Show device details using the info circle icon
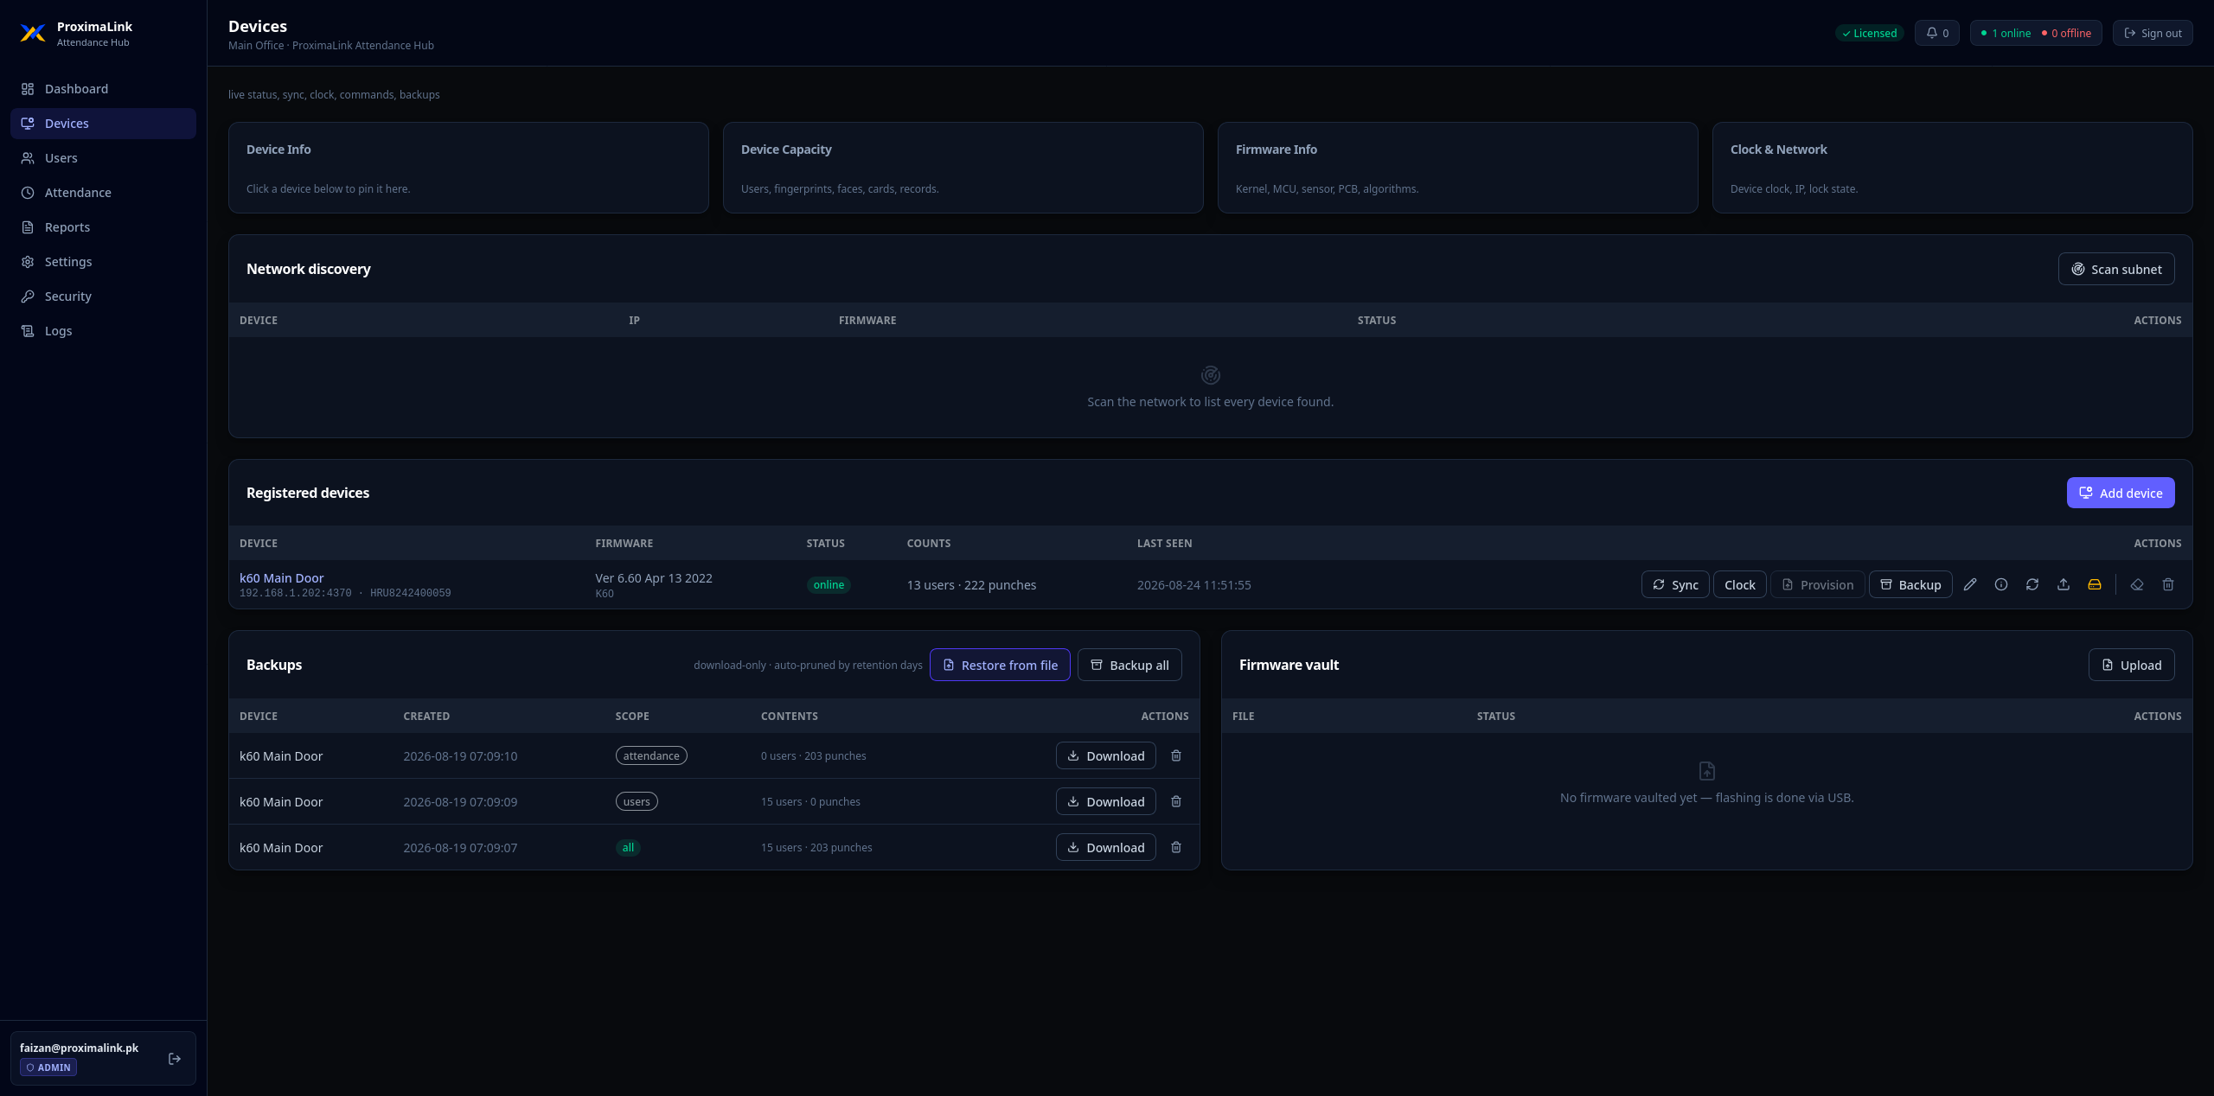2214x1096 pixels. click(x=2001, y=585)
